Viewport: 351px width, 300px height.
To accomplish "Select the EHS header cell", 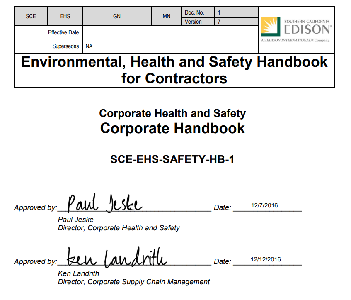I will pos(65,17).
